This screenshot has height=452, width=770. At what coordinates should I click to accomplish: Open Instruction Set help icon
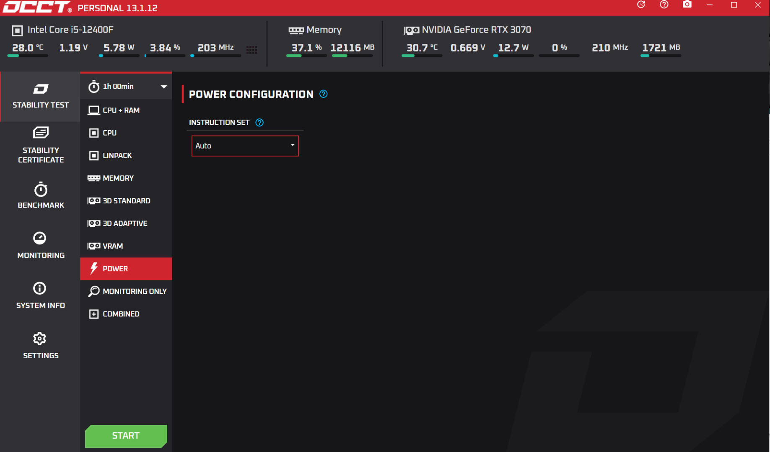(x=259, y=122)
